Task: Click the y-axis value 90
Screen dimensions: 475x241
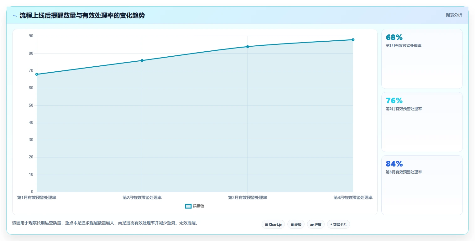Action: click(x=31, y=36)
